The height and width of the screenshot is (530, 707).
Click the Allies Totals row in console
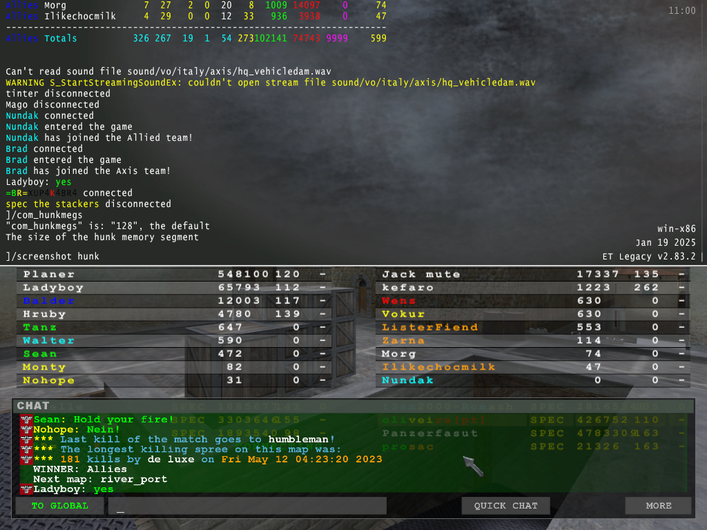(x=196, y=39)
